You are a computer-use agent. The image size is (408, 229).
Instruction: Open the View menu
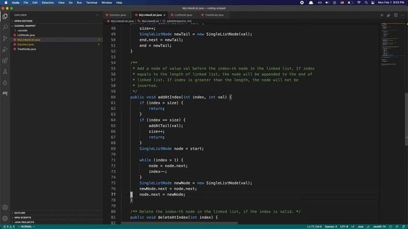pyautogui.click(x=61, y=3)
